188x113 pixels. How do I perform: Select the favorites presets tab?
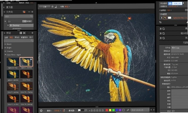coord(24,37)
